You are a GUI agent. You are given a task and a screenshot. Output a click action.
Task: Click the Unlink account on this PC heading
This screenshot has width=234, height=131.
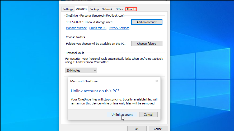pyautogui.click(x=95, y=91)
